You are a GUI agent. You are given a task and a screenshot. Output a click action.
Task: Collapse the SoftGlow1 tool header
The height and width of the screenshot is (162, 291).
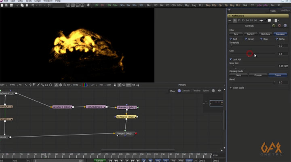pos(229,16)
